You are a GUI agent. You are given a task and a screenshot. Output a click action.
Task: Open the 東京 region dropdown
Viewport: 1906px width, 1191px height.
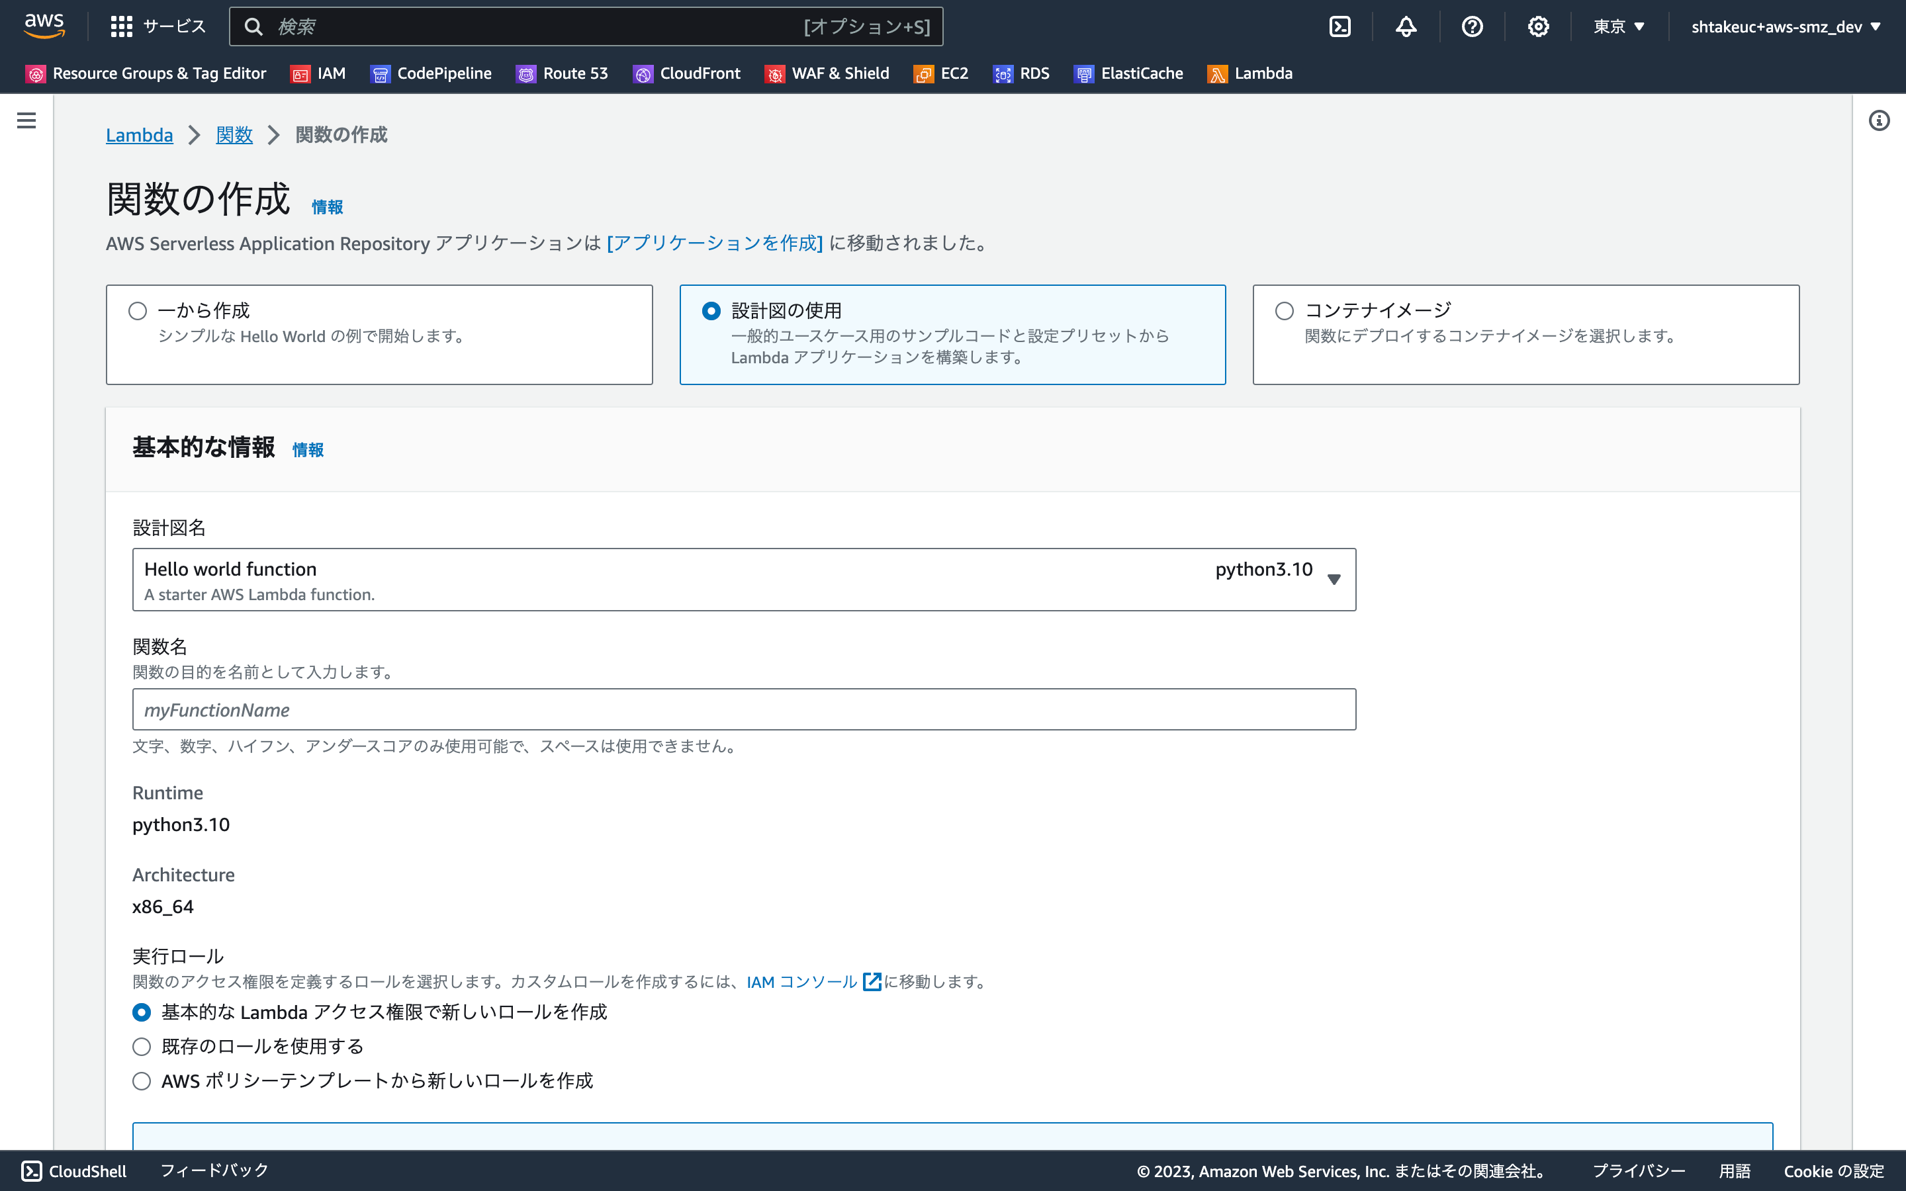point(1619,26)
